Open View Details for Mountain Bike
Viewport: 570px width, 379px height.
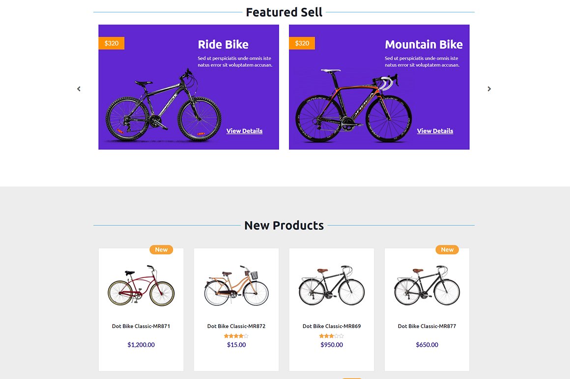[435, 131]
